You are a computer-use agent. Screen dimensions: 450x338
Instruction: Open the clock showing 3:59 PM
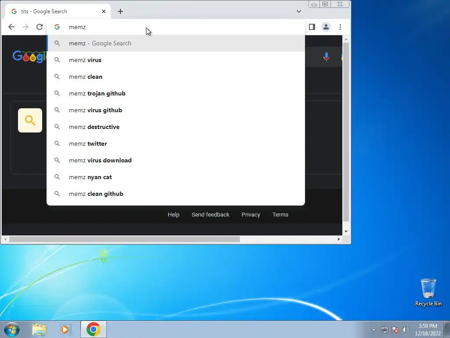(x=428, y=330)
